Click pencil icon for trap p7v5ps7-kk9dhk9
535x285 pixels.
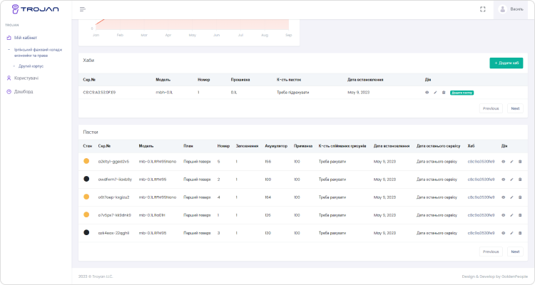(x=511, y=214)
